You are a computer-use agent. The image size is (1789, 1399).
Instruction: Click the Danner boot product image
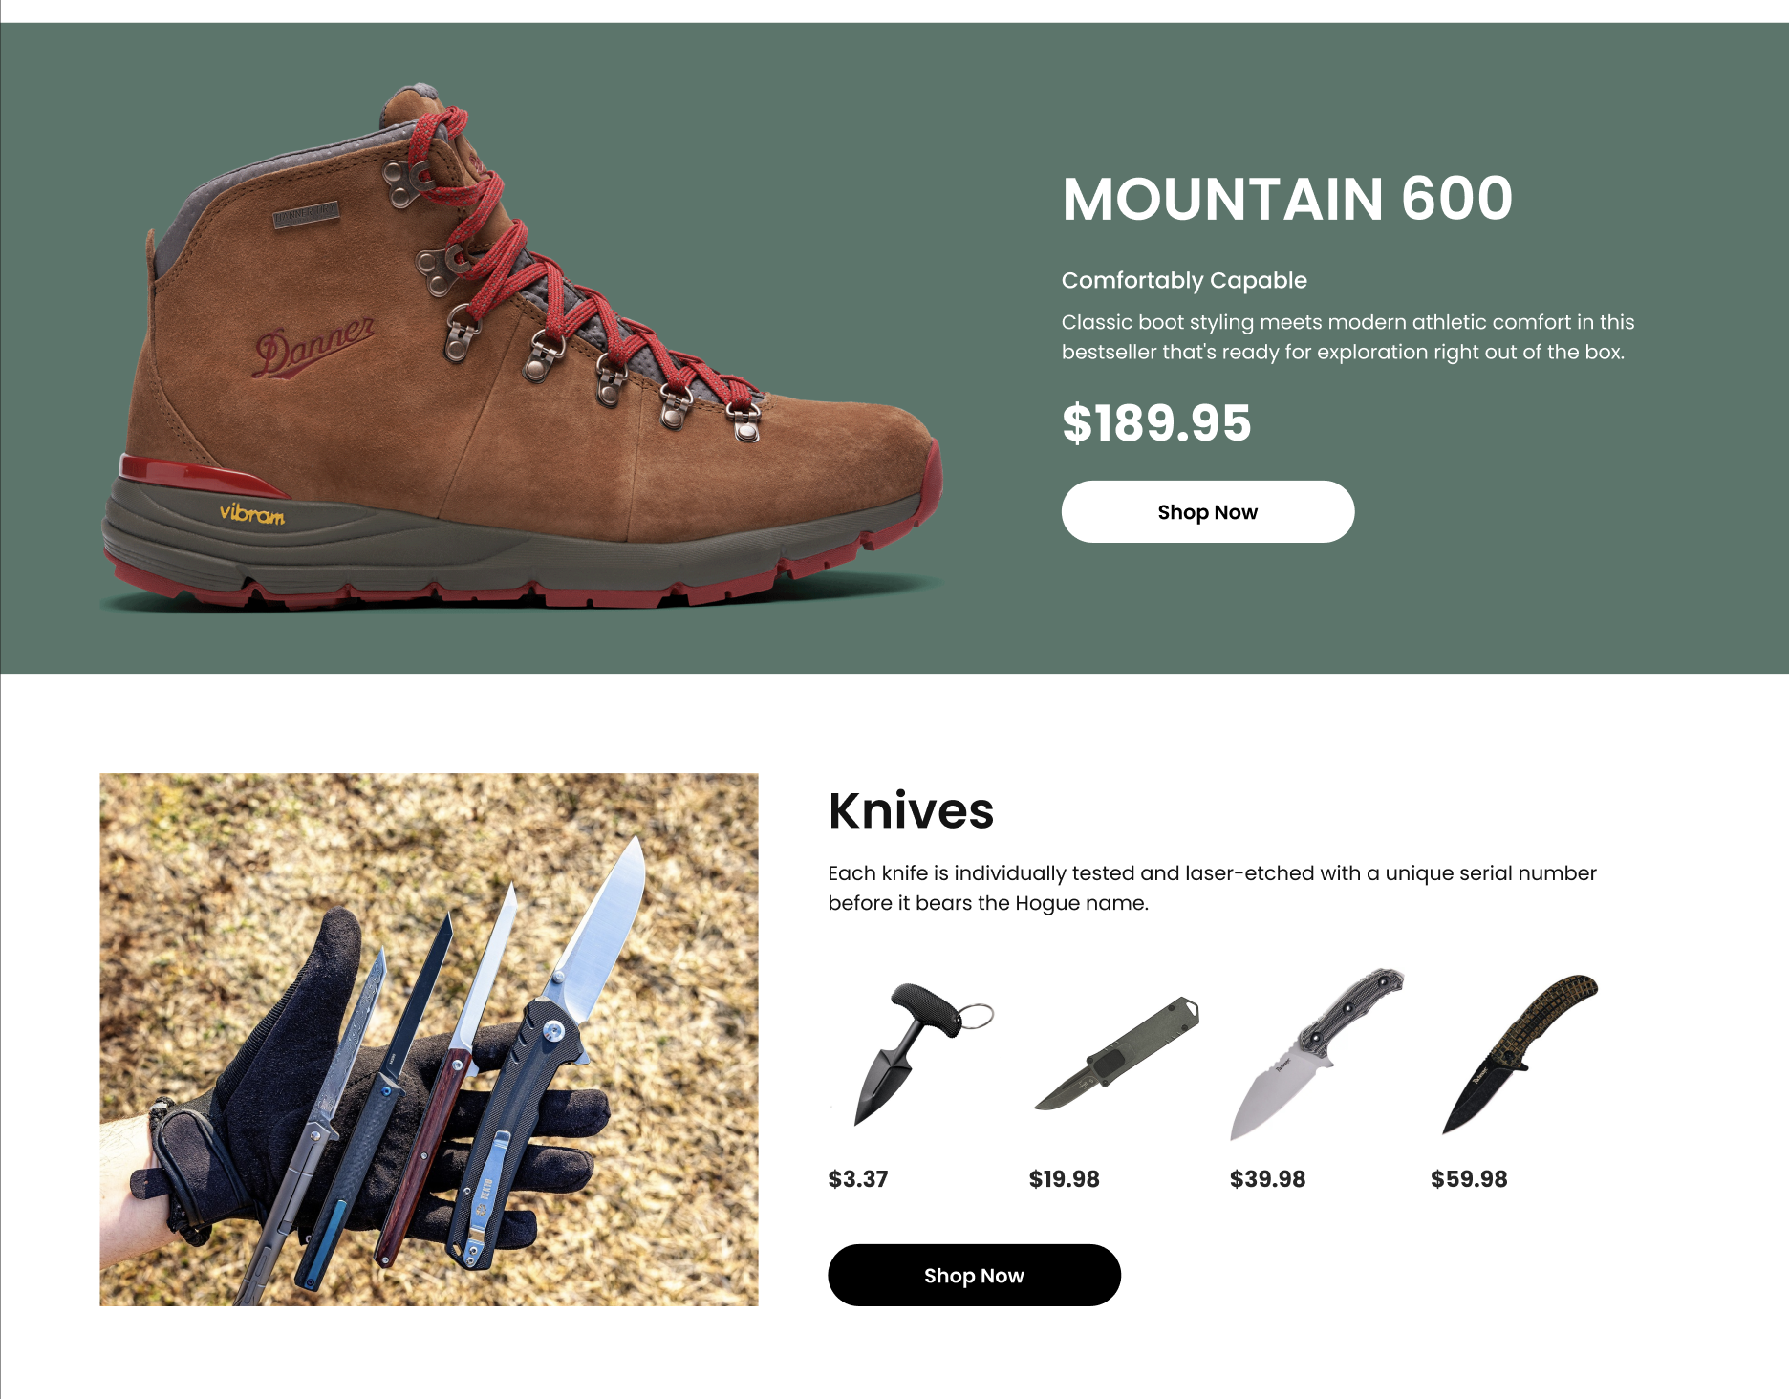(522, 347)
